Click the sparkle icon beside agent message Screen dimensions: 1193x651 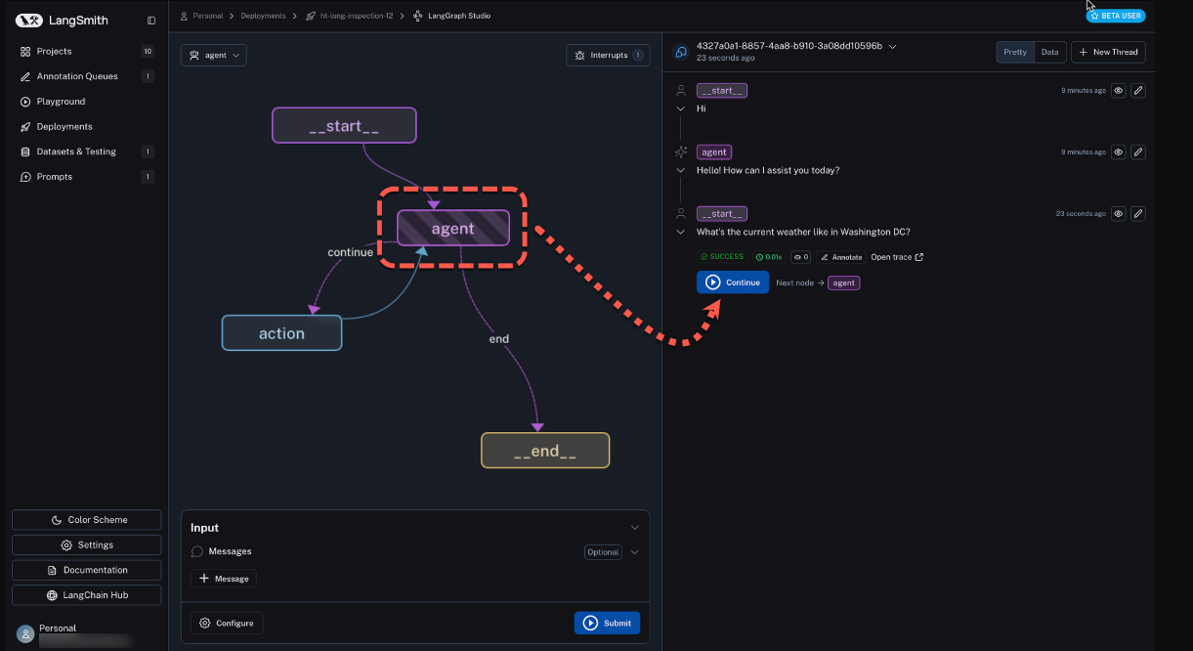681,152
